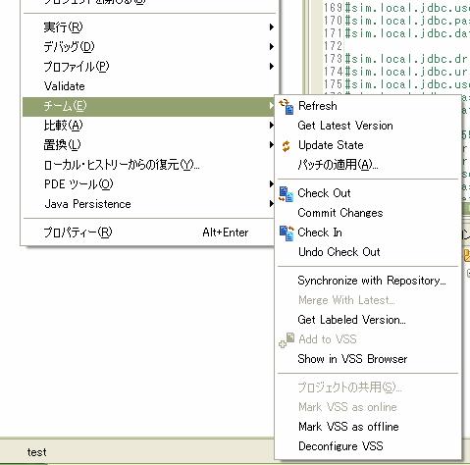
Task: Open プロパティー(R) from the context menu
Action: 149,232
